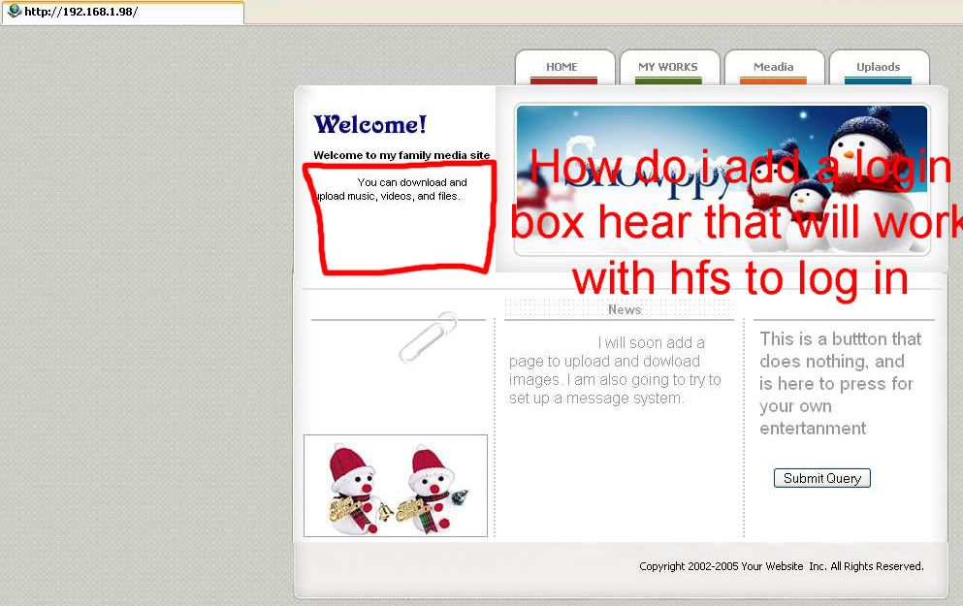Viewport: 963px width, 606px height.
Task: Click the 'button that does nothing' description
Action: pyautogui.click(x=839, y=383)
